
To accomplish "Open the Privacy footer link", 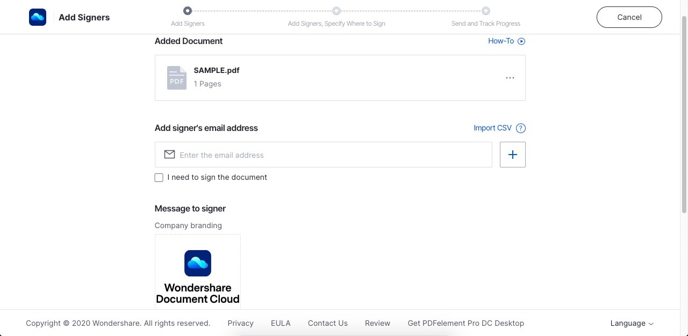I will click(x=240, y=323).
